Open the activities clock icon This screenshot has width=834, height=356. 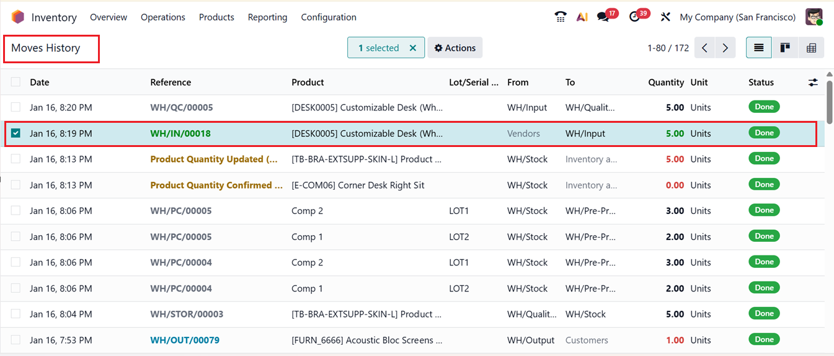634,17
